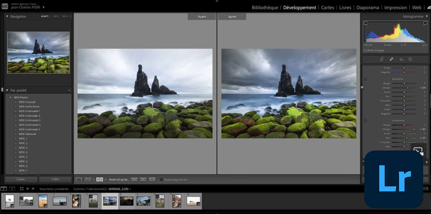Viewport: 431px width, 214px height.
Task: Open the Développement module
Action: click(300, 8)
